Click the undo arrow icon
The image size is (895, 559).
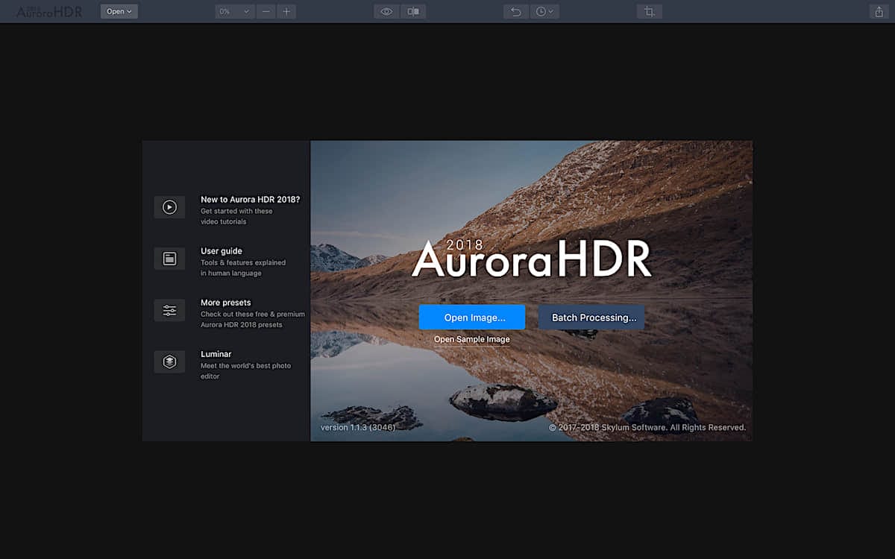(516, 11)
